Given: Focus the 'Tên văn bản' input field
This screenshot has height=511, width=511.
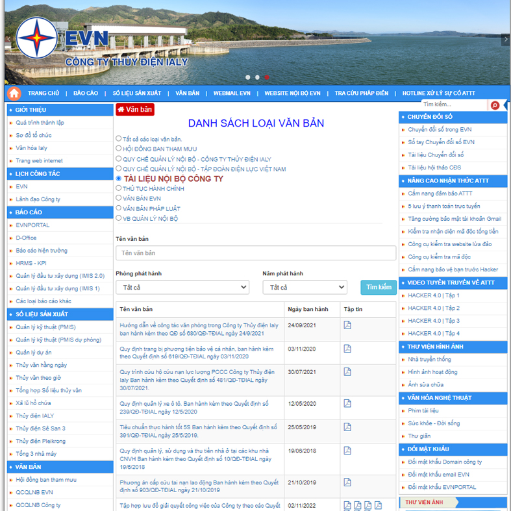Looking at the screenshot, I should (256, 253).
